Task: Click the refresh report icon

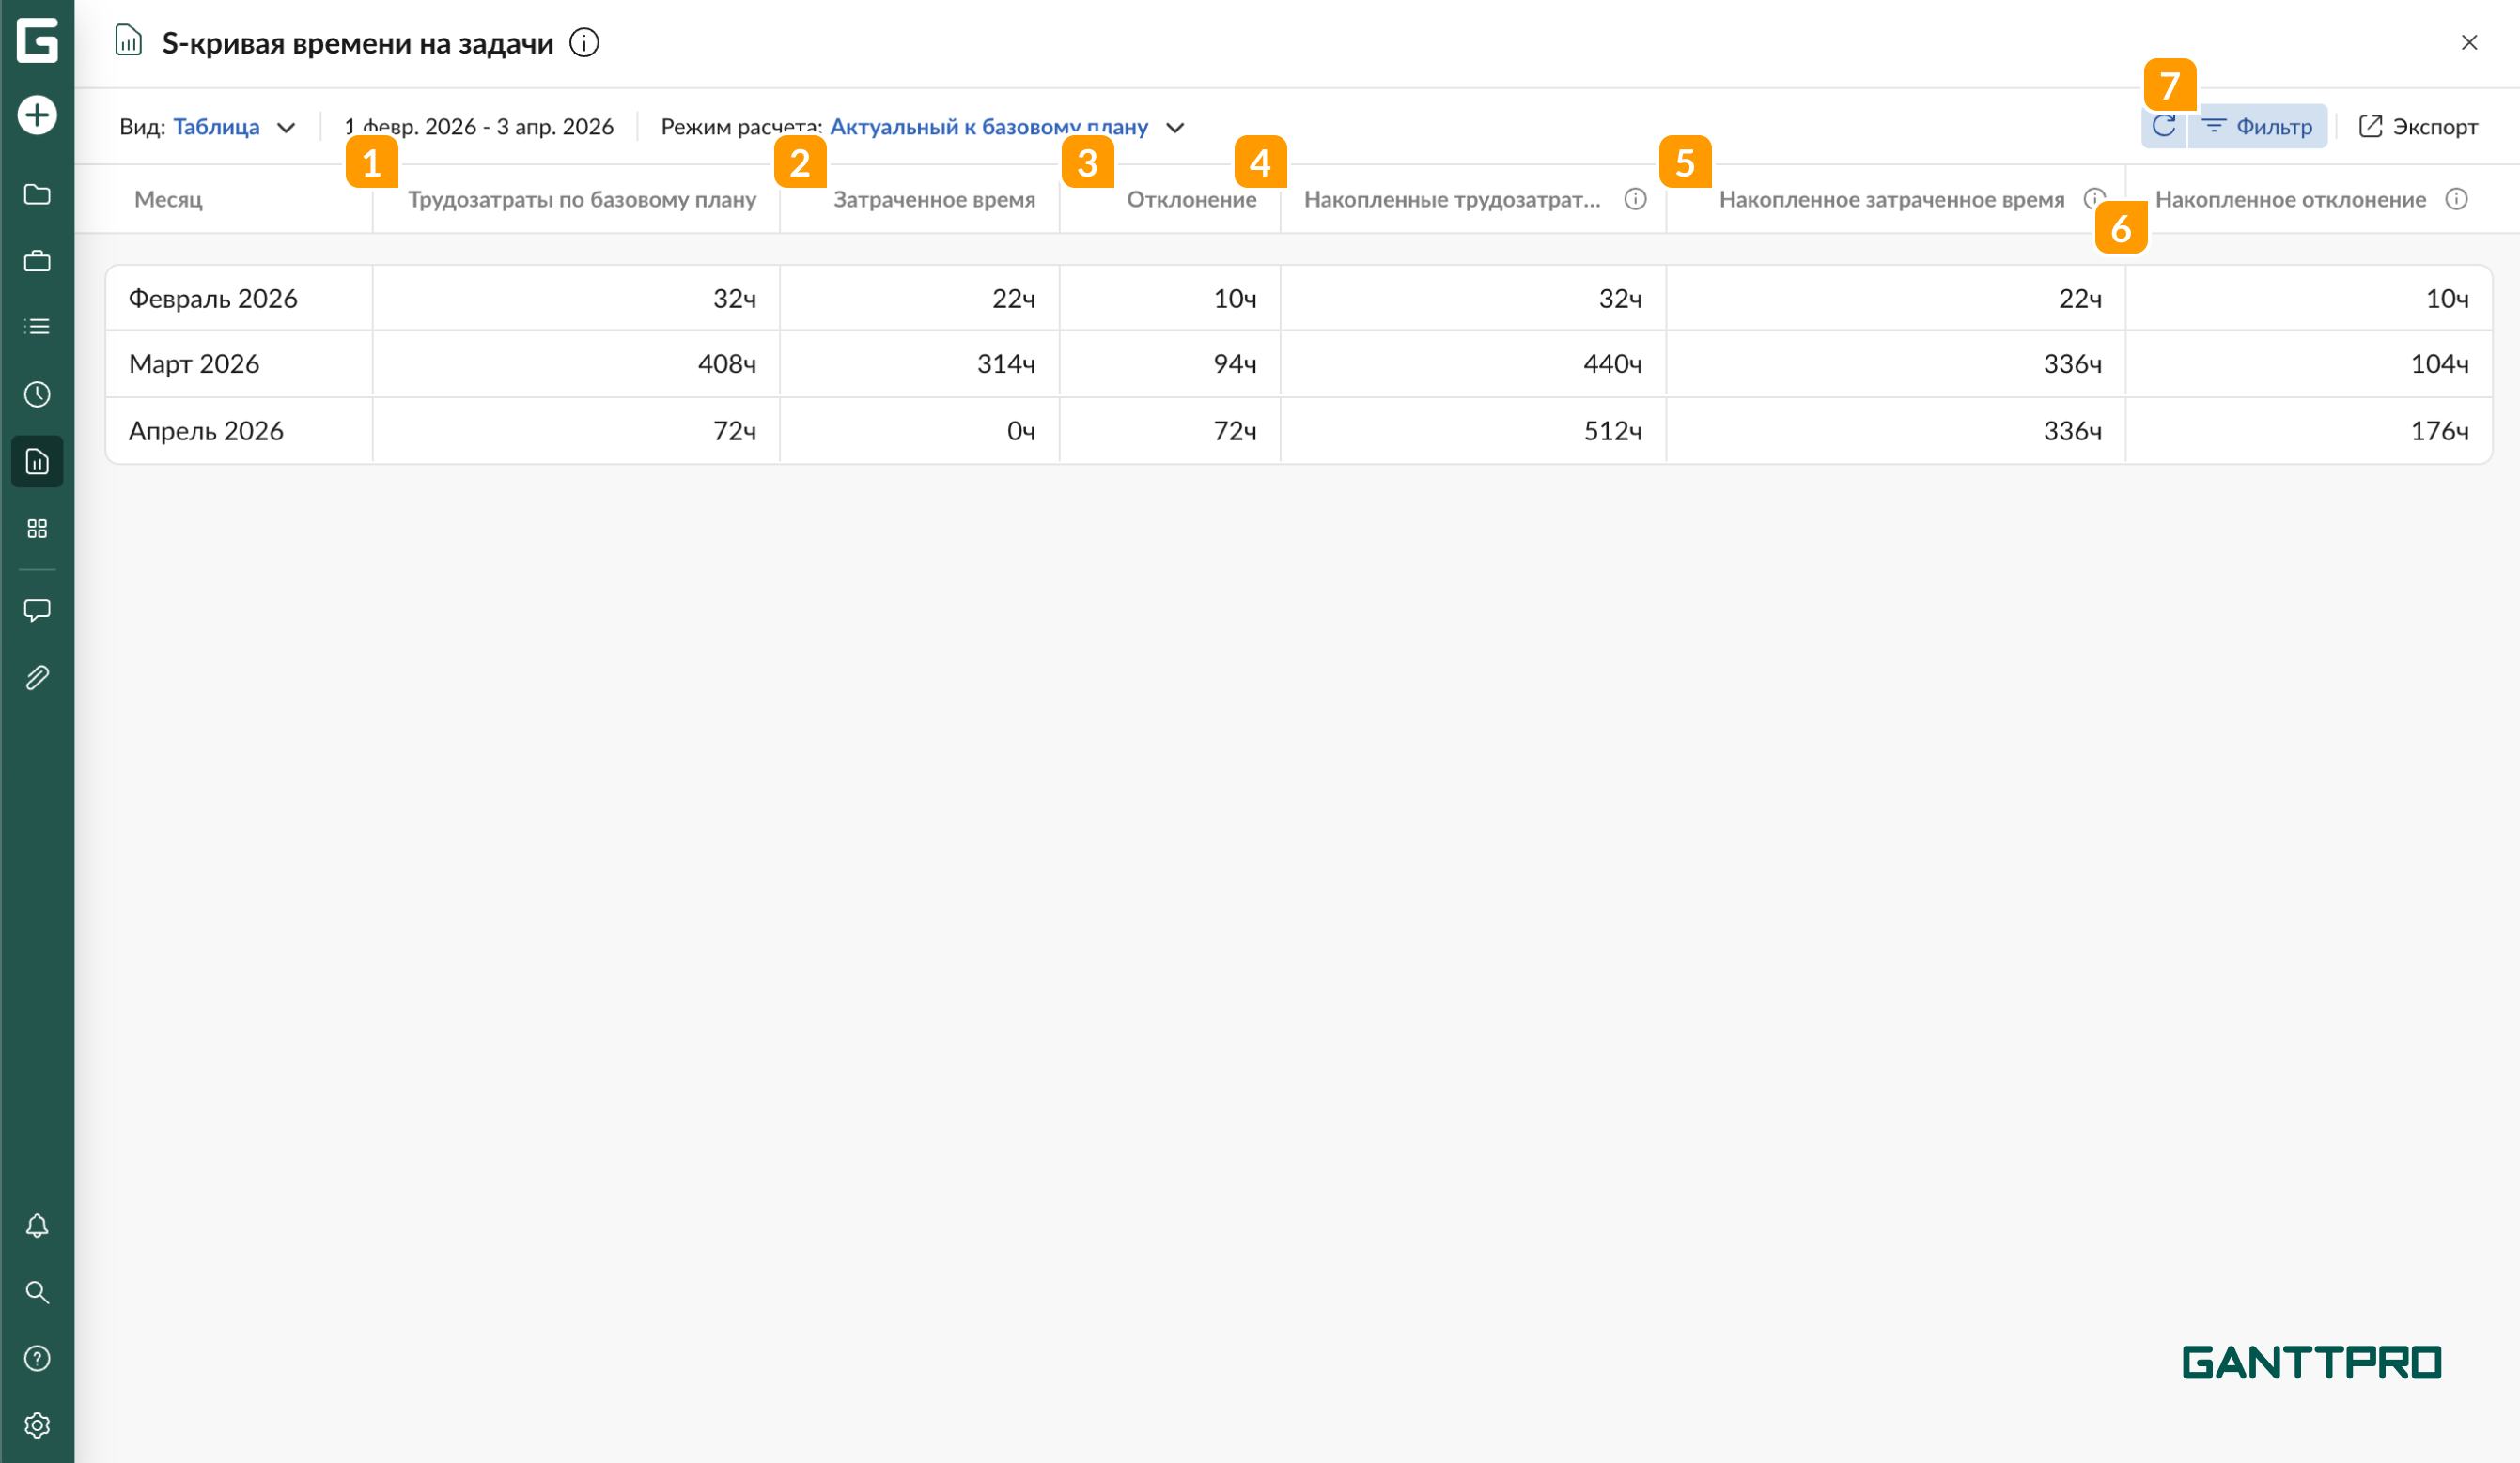Action: [x=2164, y=126]
